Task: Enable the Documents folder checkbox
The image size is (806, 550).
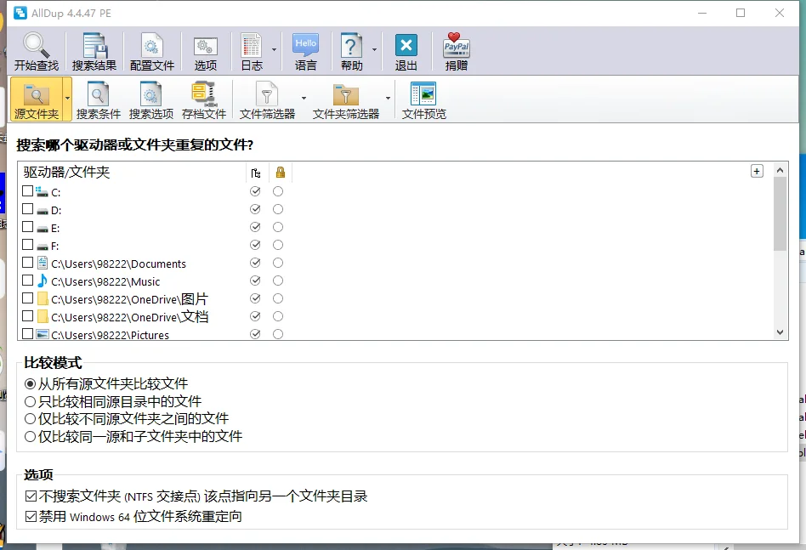Action: coord(27,263)
